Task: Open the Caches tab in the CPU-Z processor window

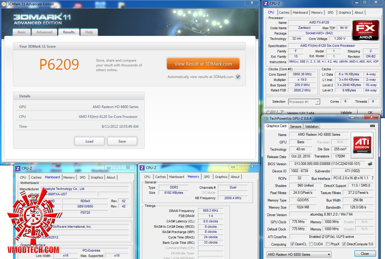Action: point(284,13)
